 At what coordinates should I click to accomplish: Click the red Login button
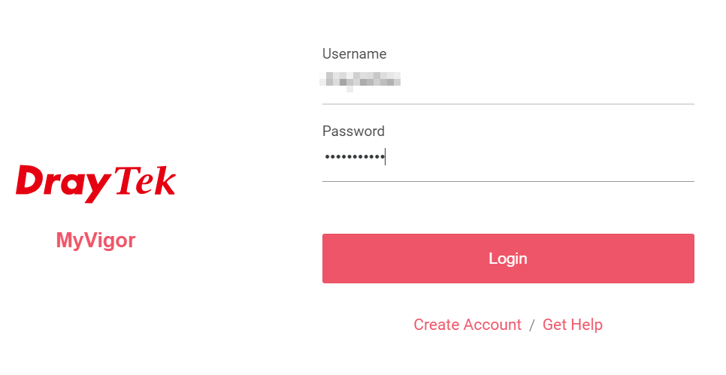click(508, 259)
